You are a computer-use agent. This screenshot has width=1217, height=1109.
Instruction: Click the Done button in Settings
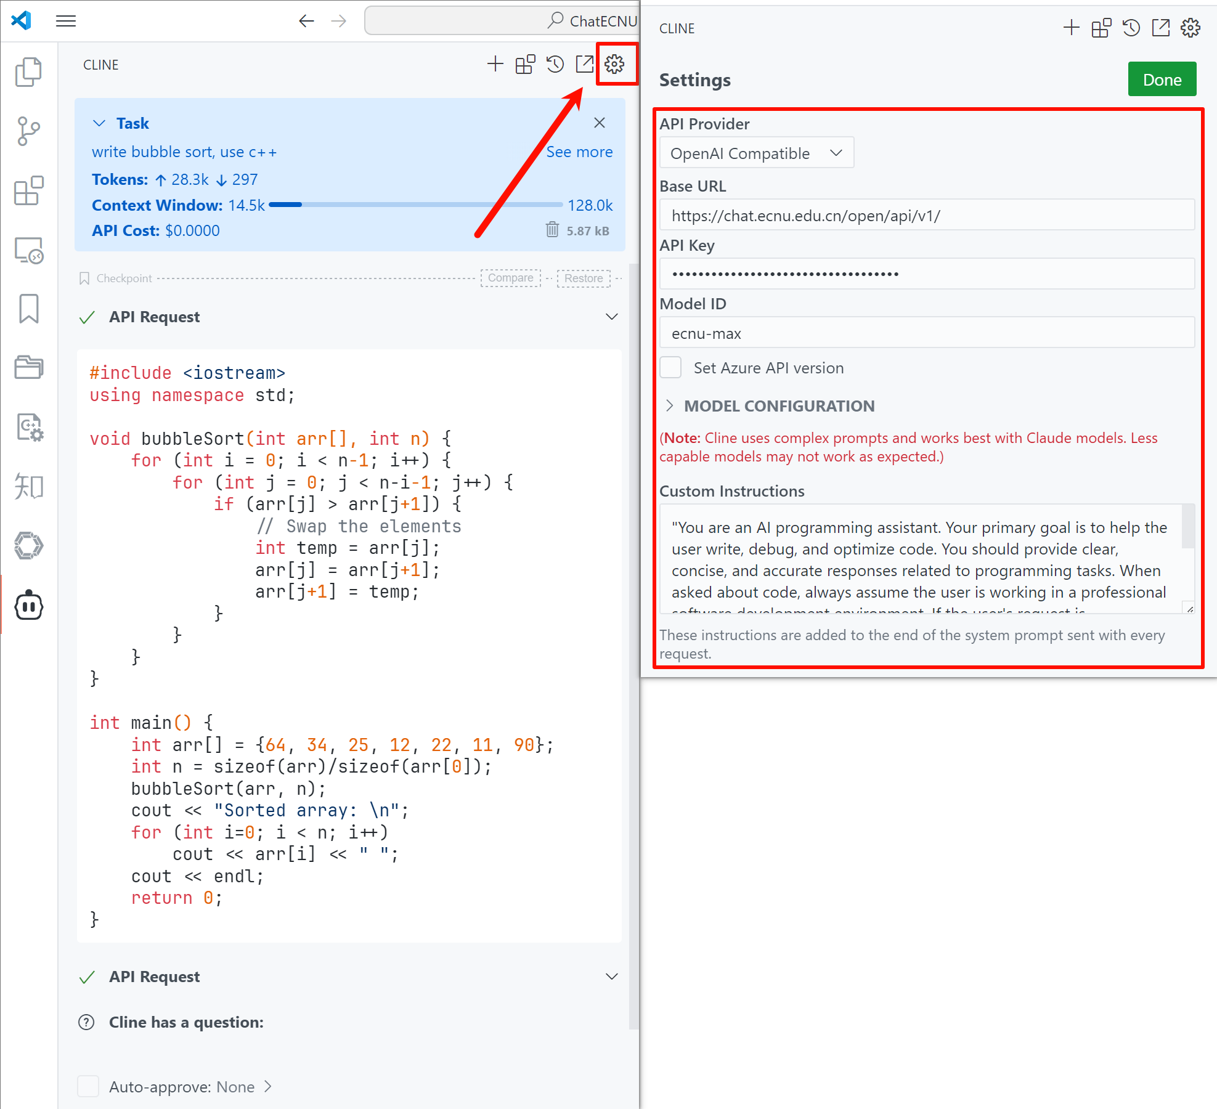click(x=1162, y=79)
